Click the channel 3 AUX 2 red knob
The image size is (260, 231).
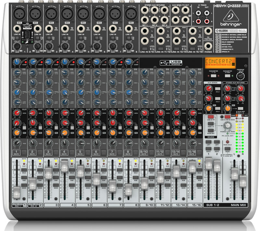coord(49,123)
